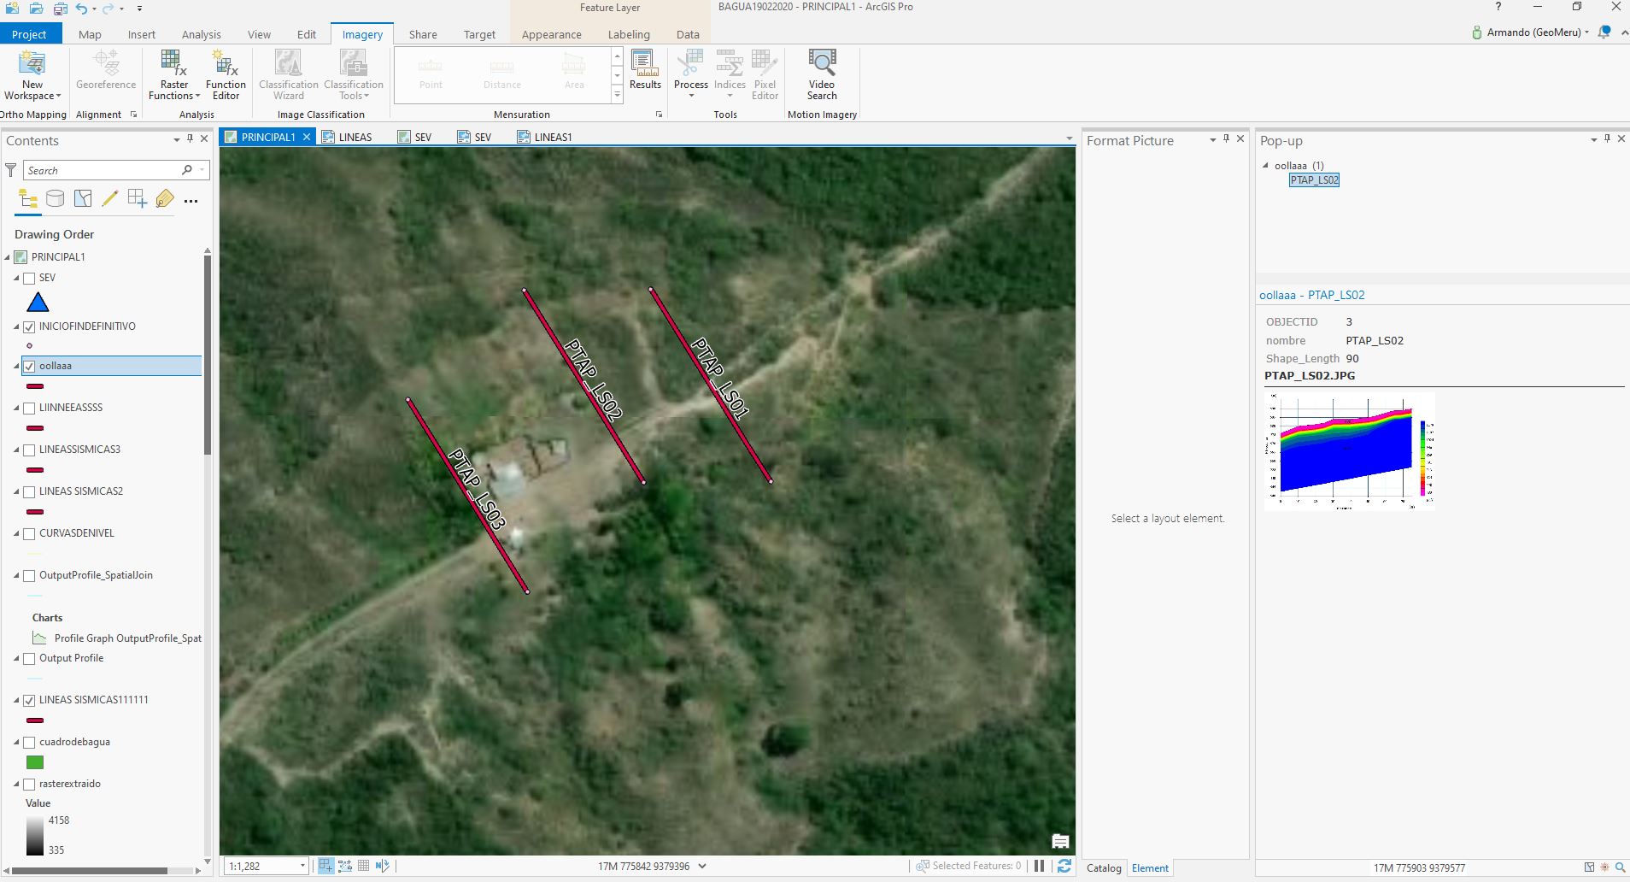Open the map scale dropdown showing 1:1,282

point(301,866)
